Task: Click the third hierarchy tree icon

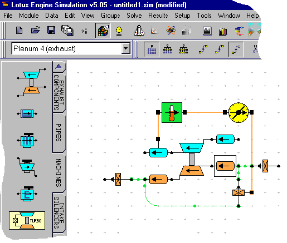Action: (x=183, y=49)
